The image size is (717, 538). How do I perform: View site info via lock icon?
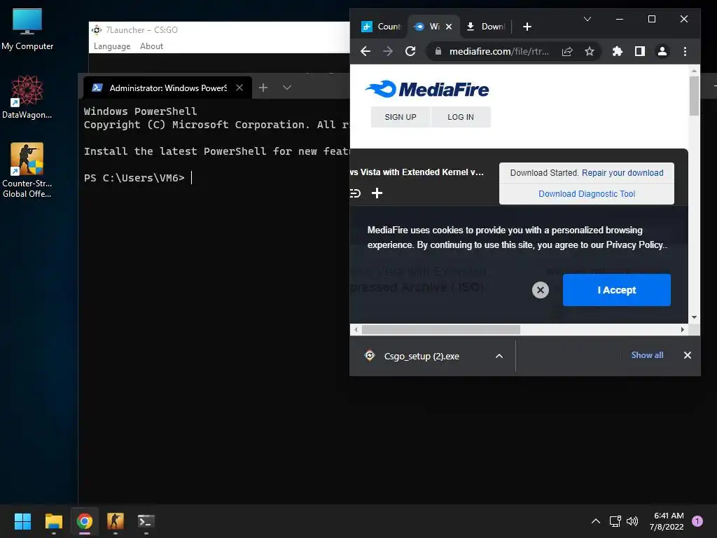pyautogui.click(x=438, y=50)
